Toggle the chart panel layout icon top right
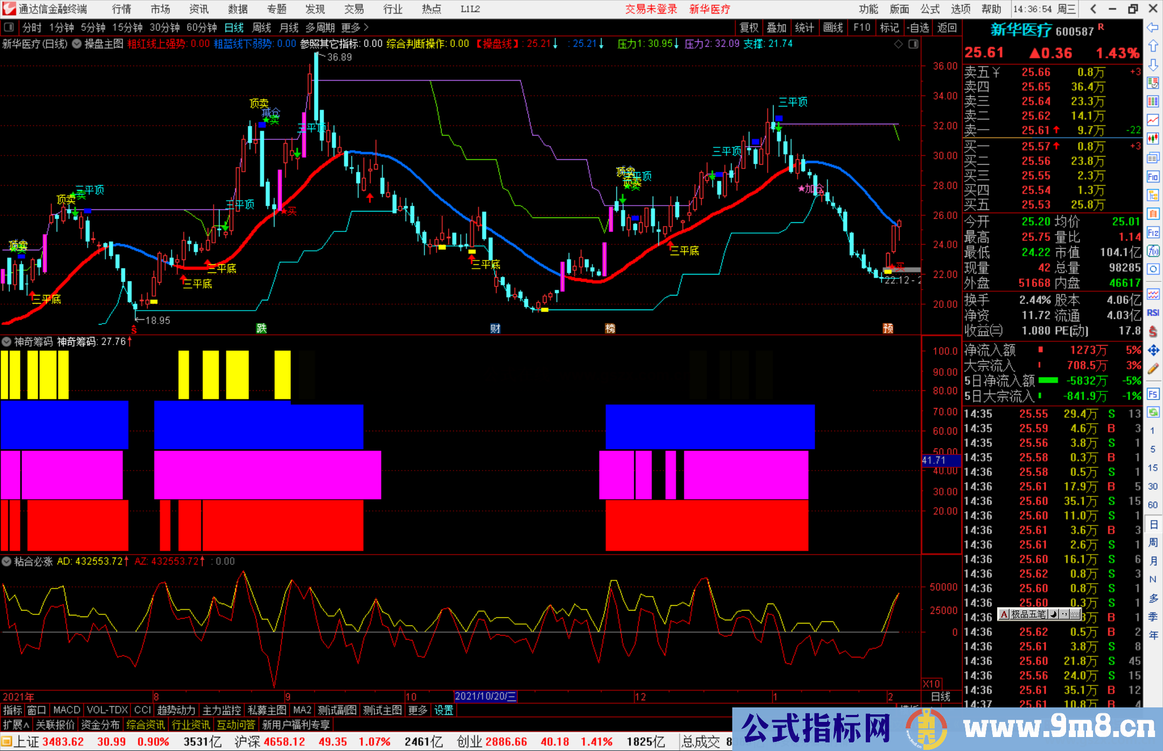The image size is (1163, 751). (913, 44)
